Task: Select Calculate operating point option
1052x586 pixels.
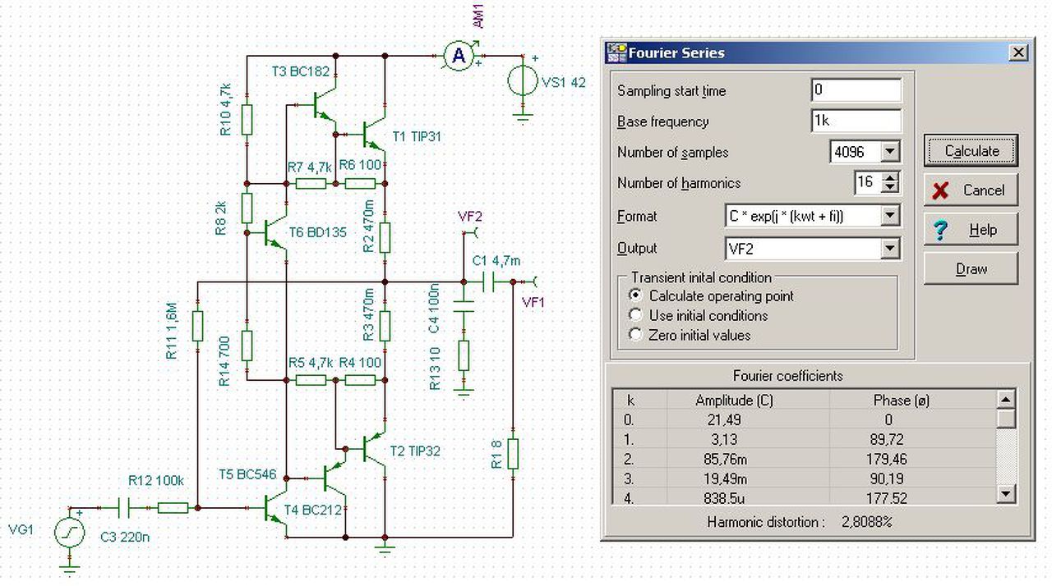Action: point(634,295)
